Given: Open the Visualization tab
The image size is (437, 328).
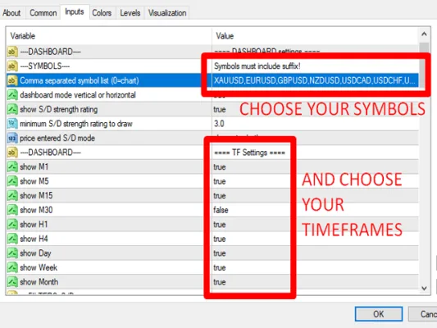Looking at the screenshot, I should (167, 13).
